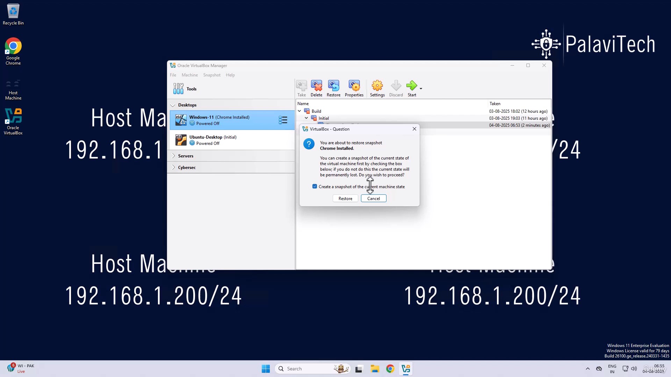This screenshot has width=671, height=377.
Task: Open File Explorer from the taskbar
Action: coord(375,369)
